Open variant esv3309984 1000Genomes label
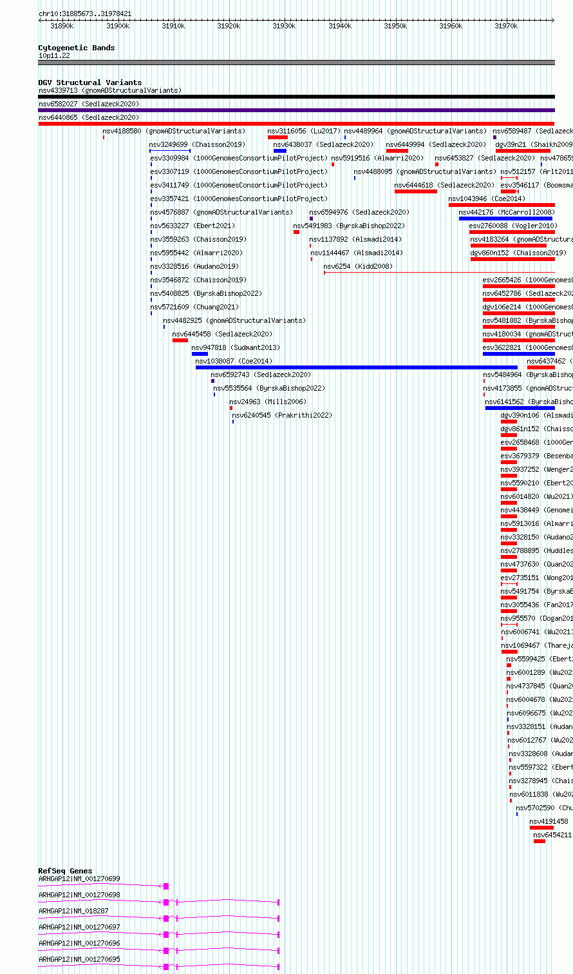The width and height of the screenshot is (573, 974). coord(239,158)
